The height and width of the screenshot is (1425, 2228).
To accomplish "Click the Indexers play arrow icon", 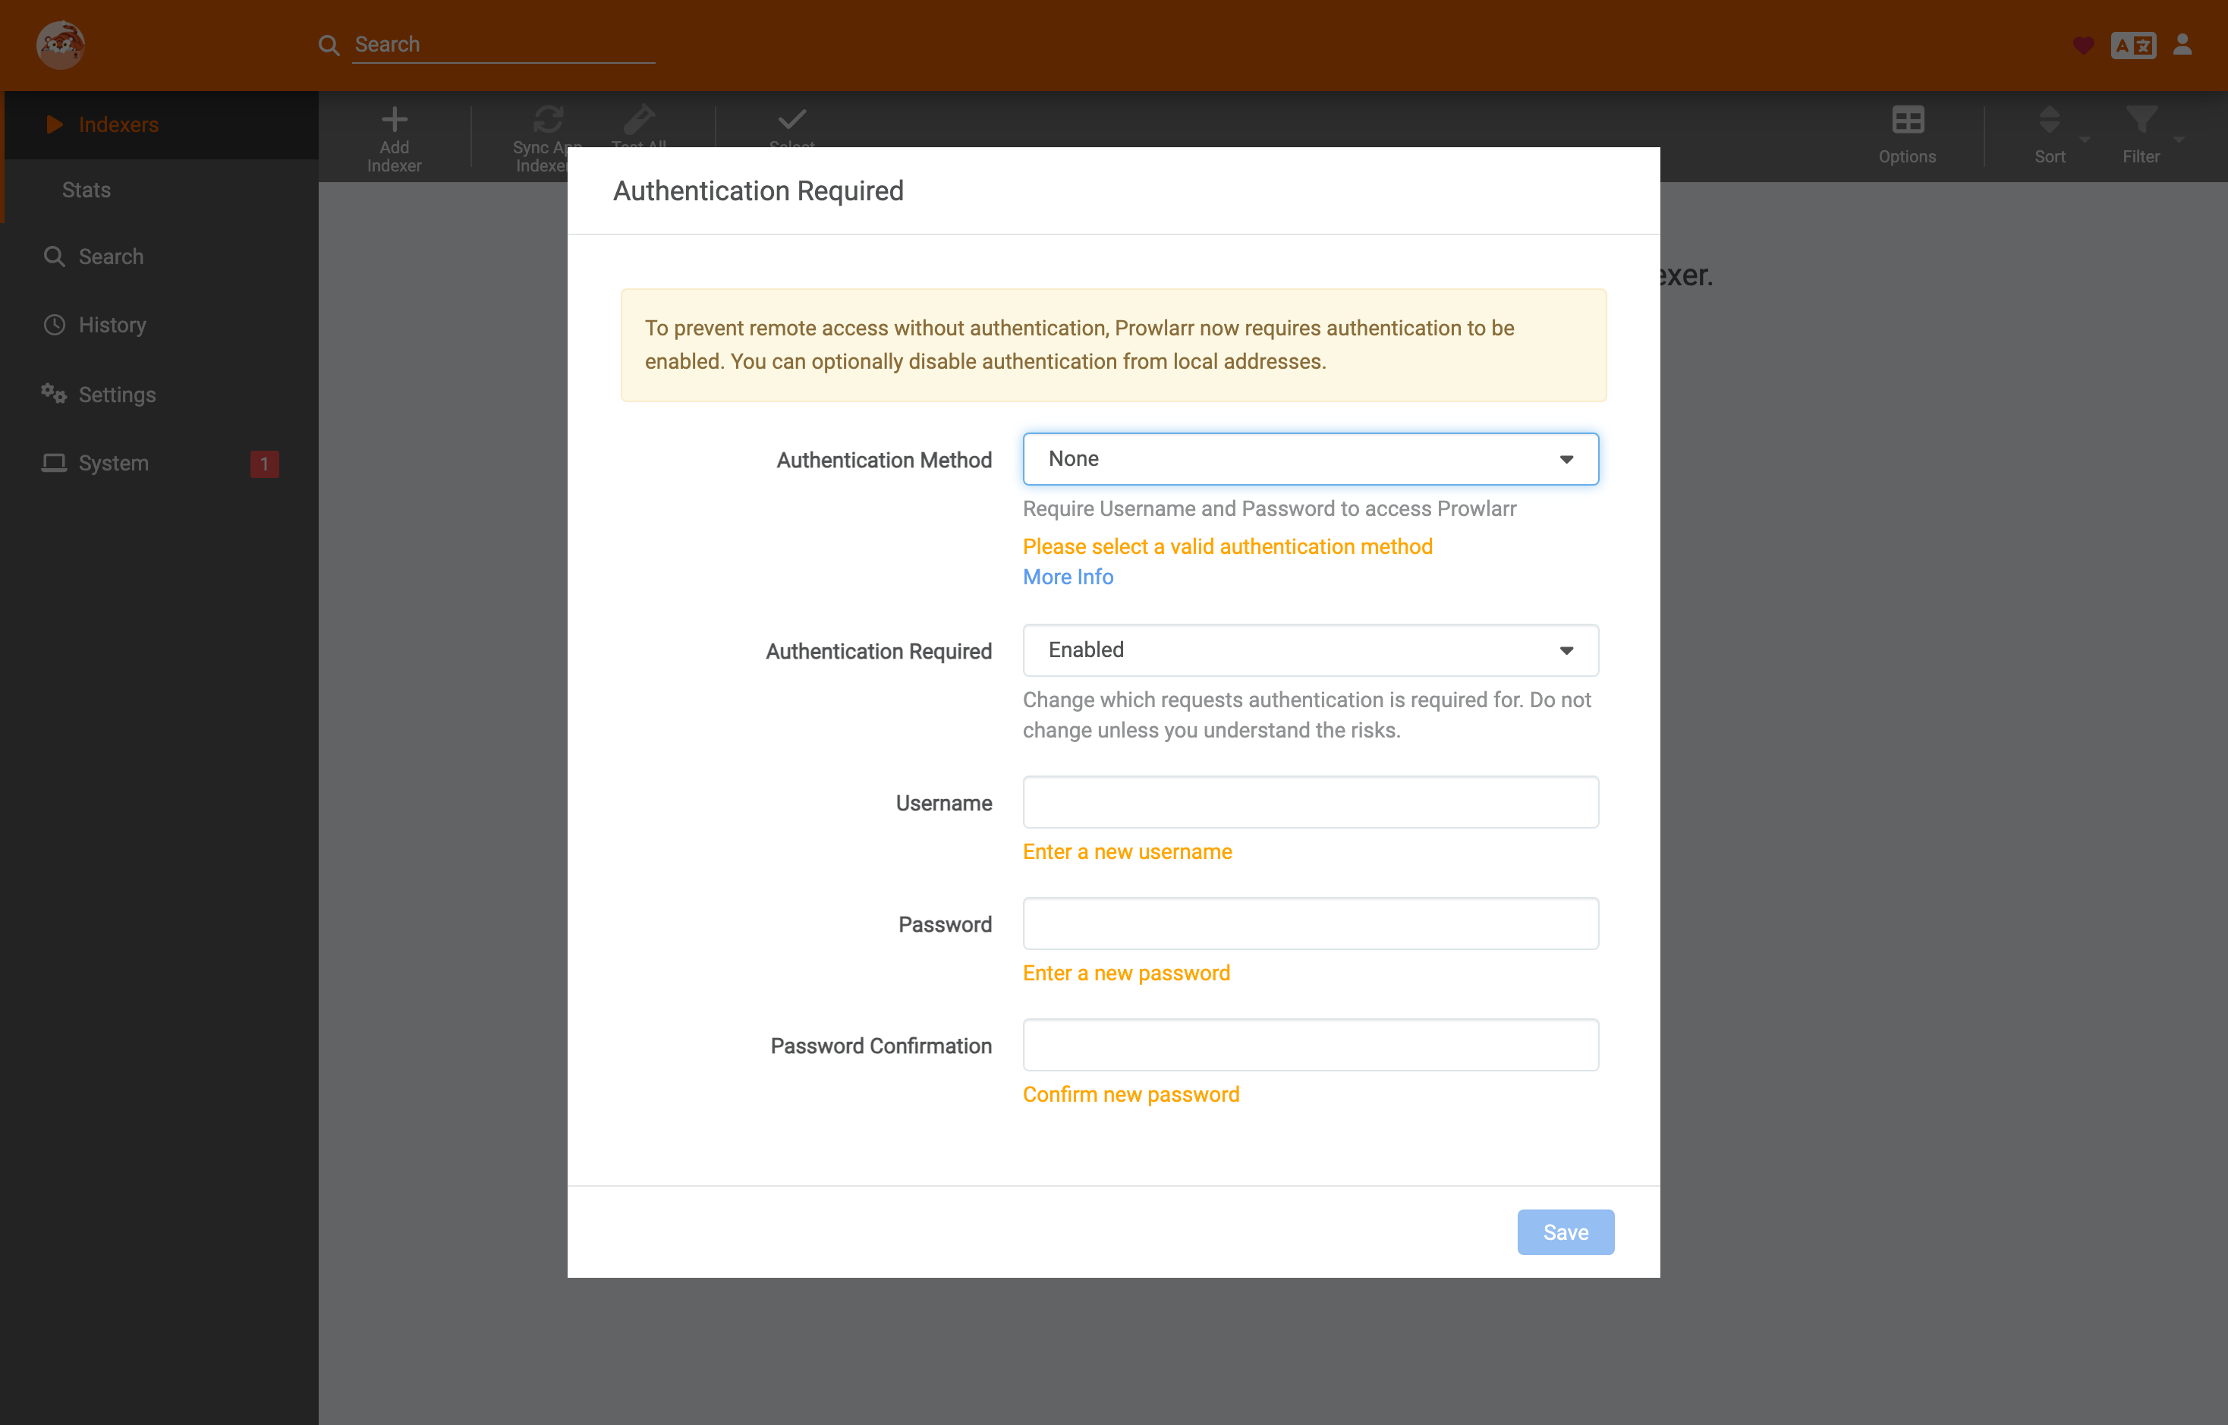I will (x=55, y=124).
